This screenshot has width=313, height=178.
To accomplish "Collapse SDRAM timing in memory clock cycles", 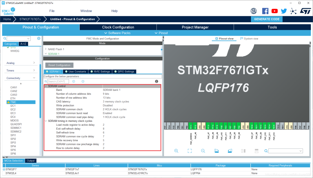I will pyautogui.click(x=46, y=121).
